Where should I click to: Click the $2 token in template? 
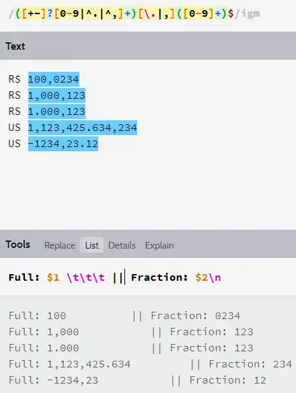coord(202,277)
